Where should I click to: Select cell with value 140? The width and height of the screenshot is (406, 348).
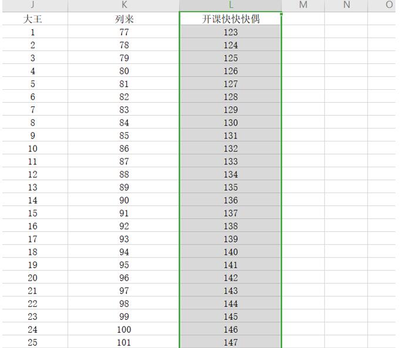click(x=230, y=252)
